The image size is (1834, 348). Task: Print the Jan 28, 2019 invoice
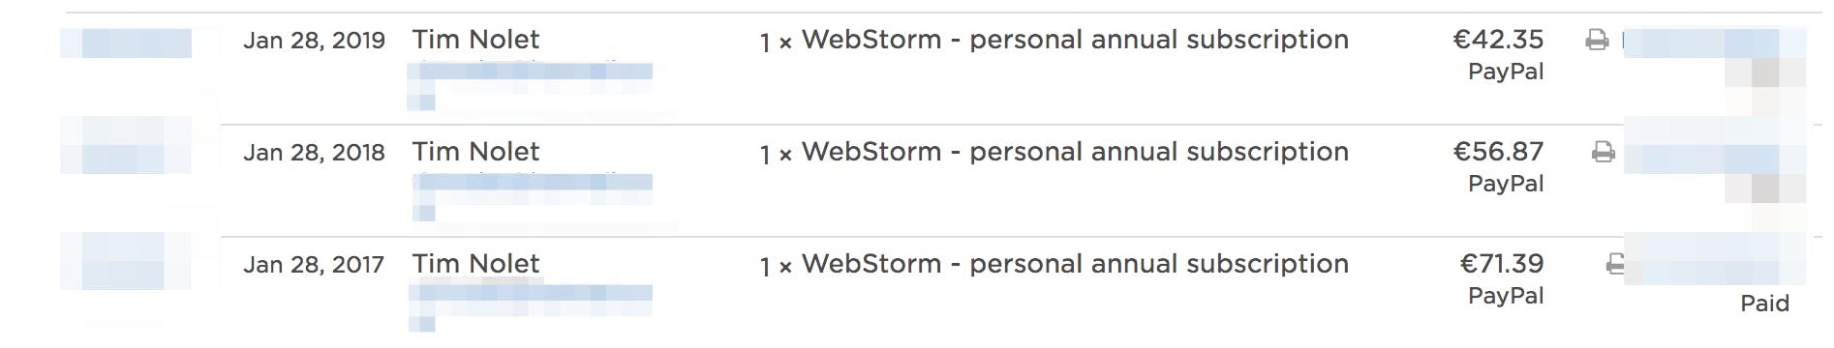pyautogui.click(x=1597, y=40)
